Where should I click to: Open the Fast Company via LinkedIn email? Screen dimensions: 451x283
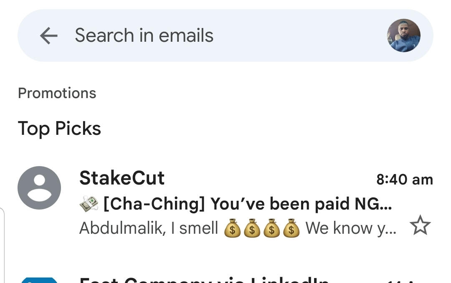[x=204, y=279]
